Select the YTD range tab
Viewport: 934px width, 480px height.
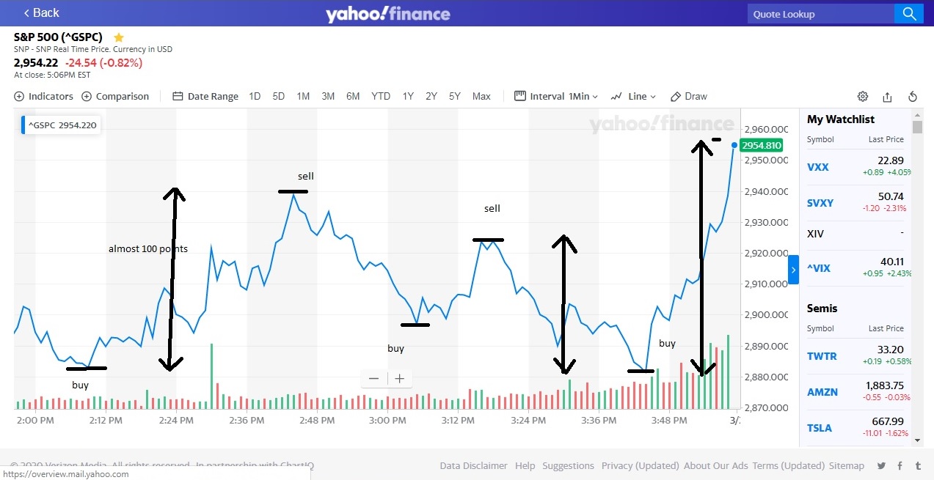coord(381,96)
